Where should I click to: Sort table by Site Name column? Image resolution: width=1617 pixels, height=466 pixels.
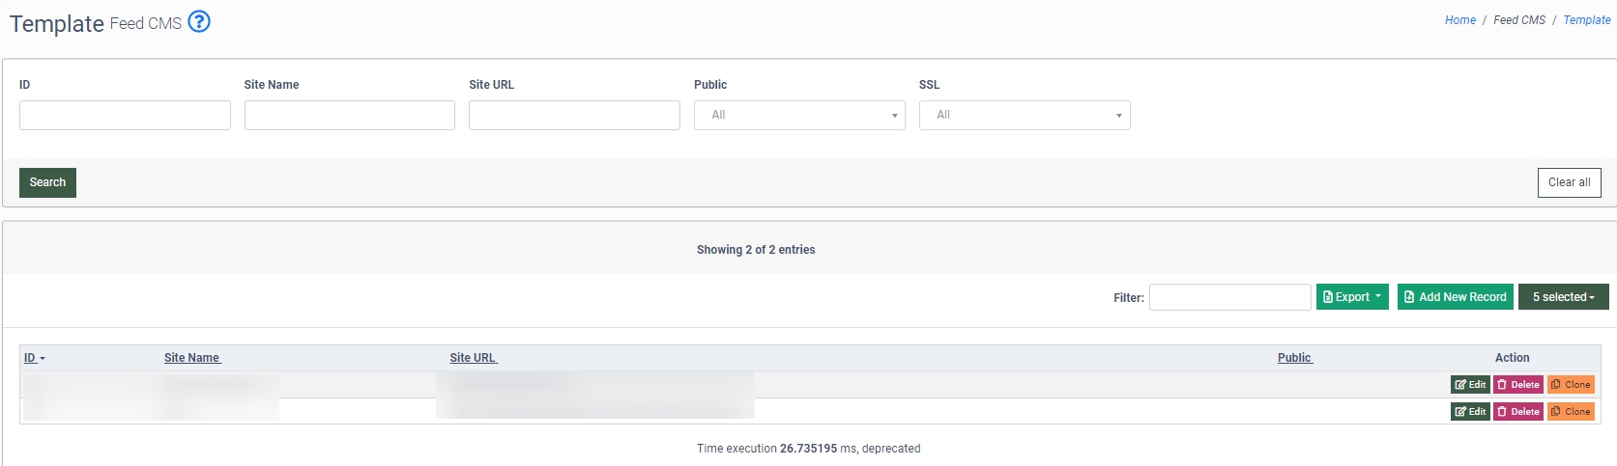point(192,358)
